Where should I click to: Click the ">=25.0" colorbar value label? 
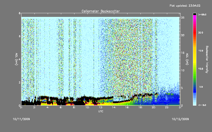pyautogui.click(x=202, y=15)
